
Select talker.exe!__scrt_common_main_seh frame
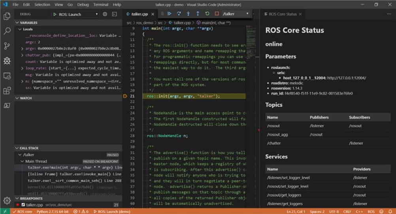[68, 181]
